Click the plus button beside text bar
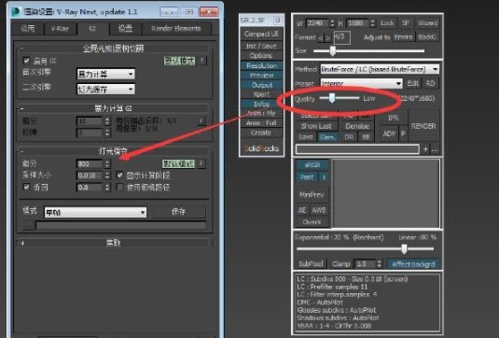The height and width of the screenshot is (338, 499). click(x=425, y=149)
